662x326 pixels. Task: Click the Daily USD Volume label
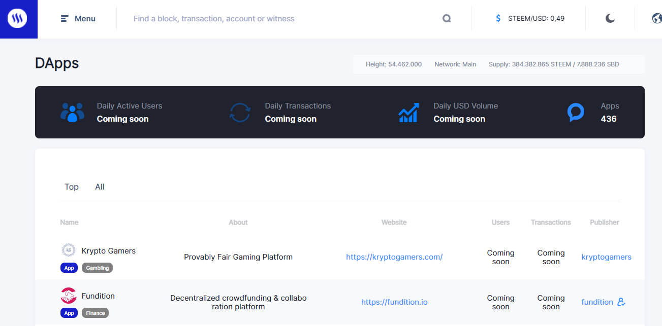(466, 106)
